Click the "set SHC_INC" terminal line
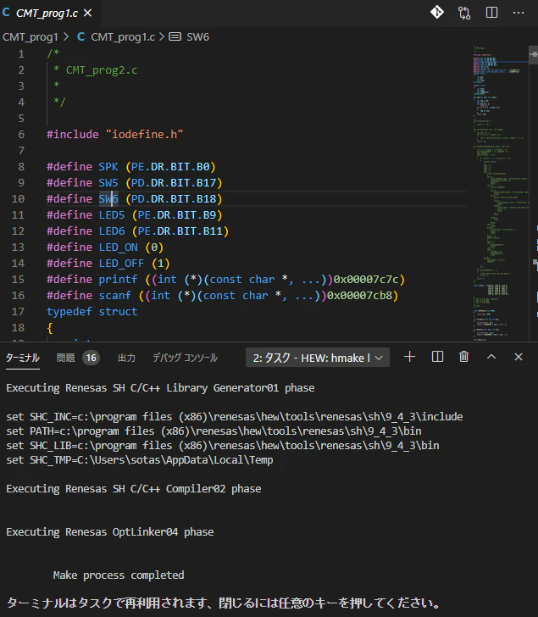Viewport: 538px width, 617px height. coord(235,416)
